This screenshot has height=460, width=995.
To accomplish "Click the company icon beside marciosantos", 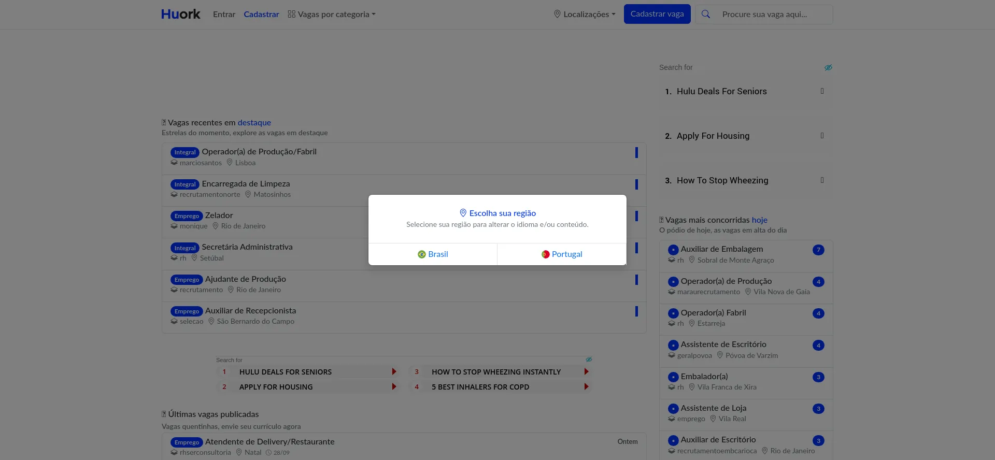I will click(x=174, y=163).
